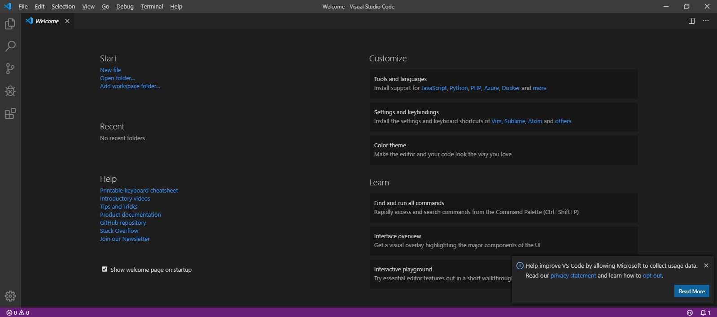The width and height of the screenshot is (717, 317).
Task: Install Atom keybindings link
Action: pyautogui.click(x=535, y=121)
